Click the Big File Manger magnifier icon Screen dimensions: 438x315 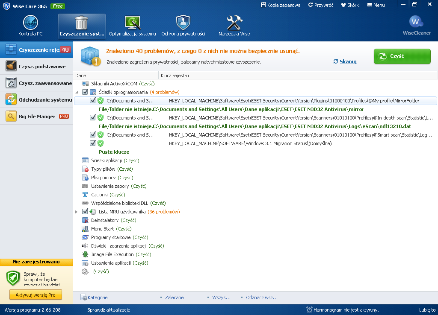[11, 116]
